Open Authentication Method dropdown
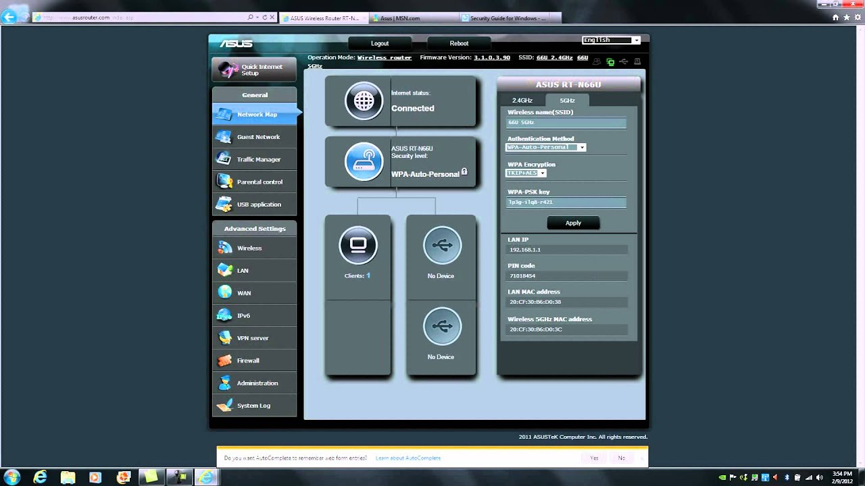Viewport: 865px width, 486px height. (x=545, y=147)
